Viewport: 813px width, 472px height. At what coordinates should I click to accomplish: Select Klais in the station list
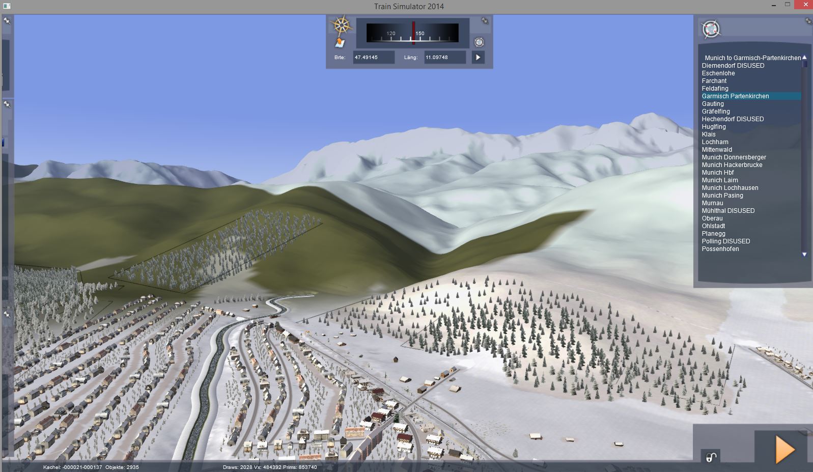pyautogui.click(x=709, y=134)
